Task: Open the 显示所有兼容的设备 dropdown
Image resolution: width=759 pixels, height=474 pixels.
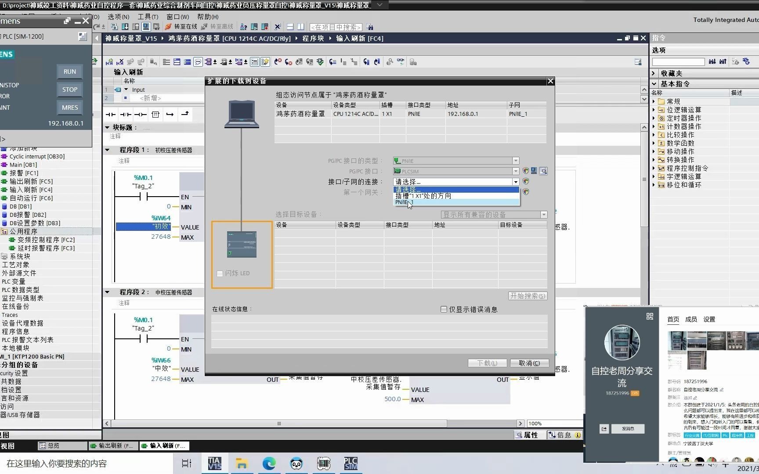Action: 544,215
